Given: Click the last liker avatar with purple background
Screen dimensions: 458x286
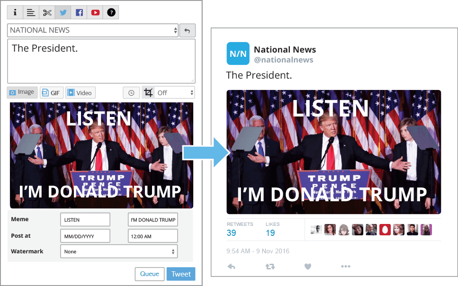Looking at the screenshot, I should click(426, 230).
